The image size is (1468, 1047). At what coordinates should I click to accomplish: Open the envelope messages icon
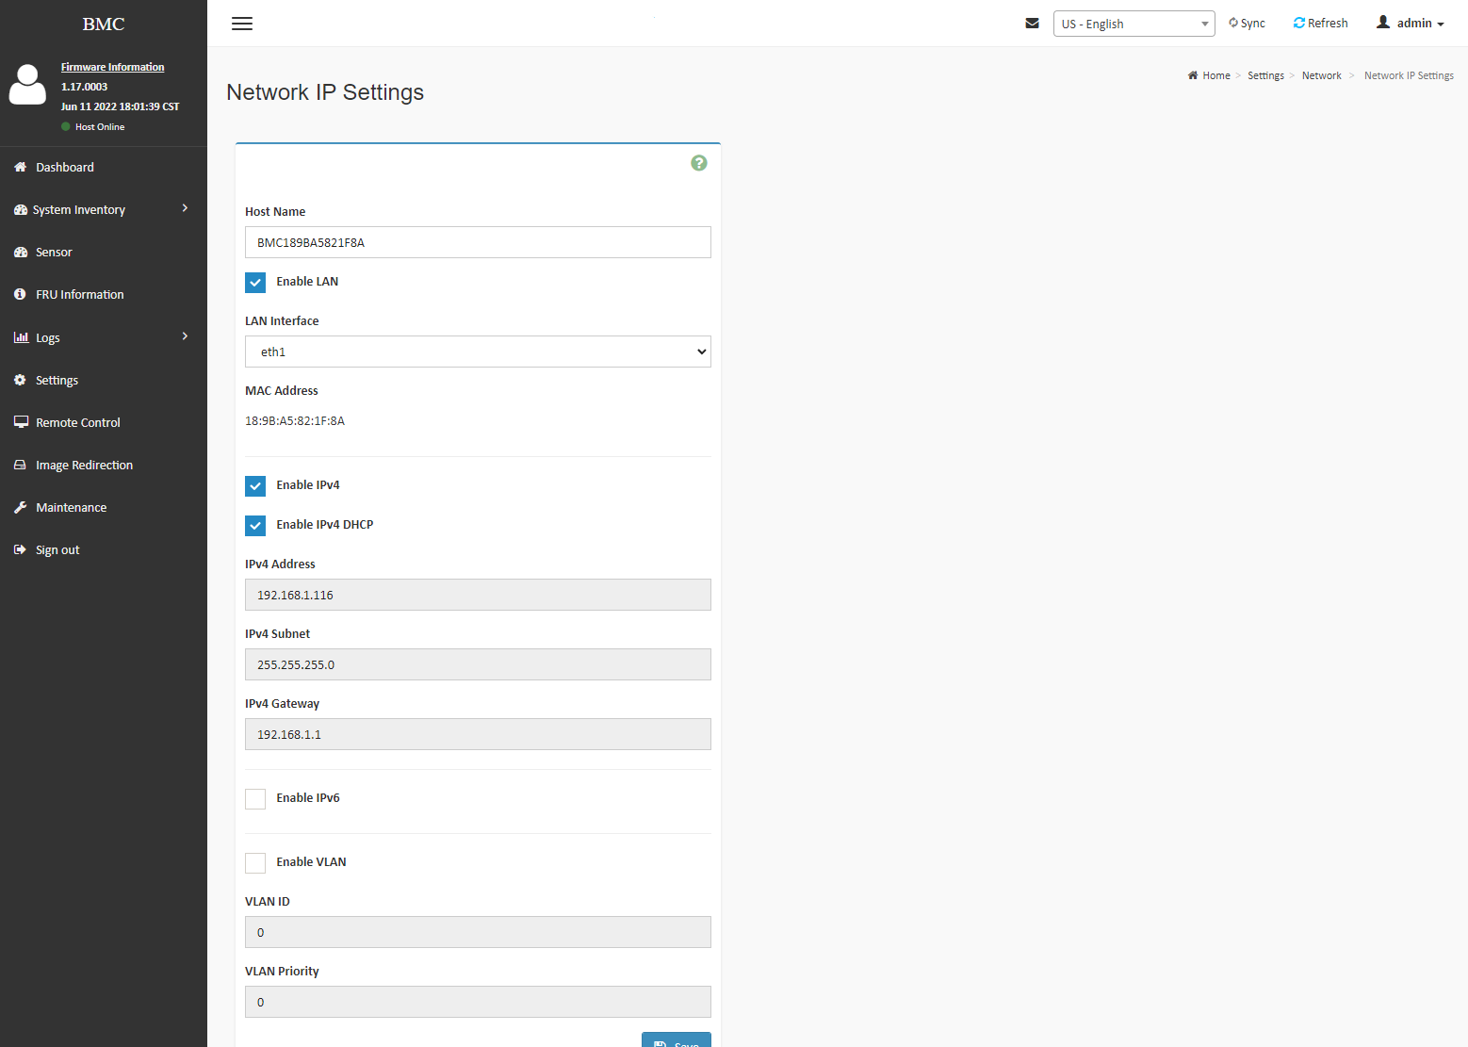1032,24
